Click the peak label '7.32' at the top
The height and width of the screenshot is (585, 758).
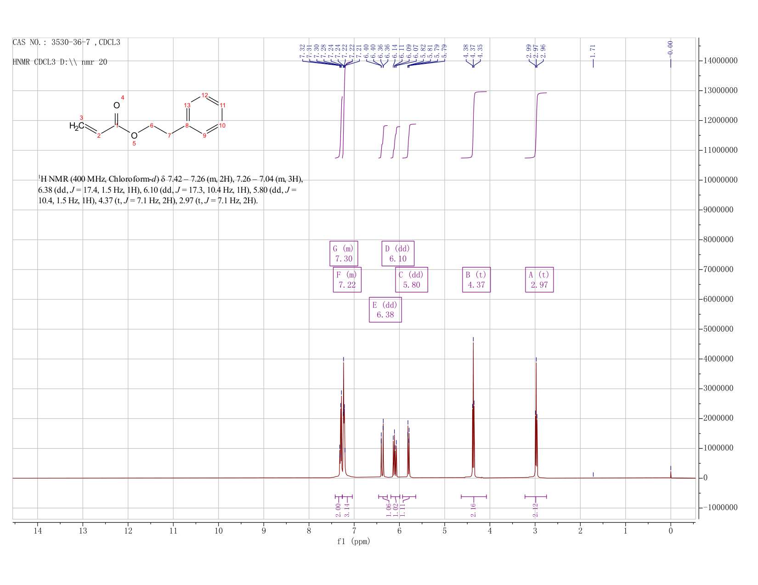(303, 50)
